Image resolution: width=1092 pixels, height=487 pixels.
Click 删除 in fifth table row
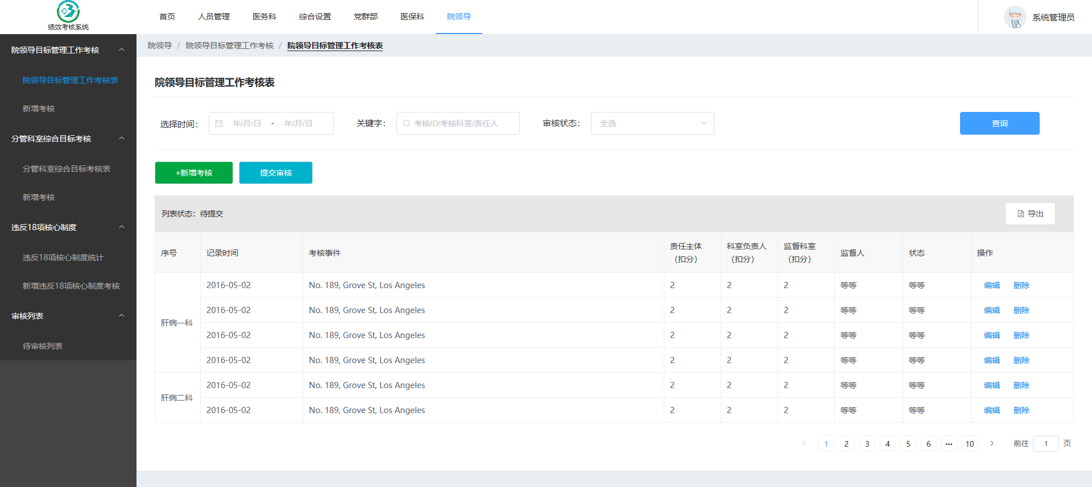1021,385
